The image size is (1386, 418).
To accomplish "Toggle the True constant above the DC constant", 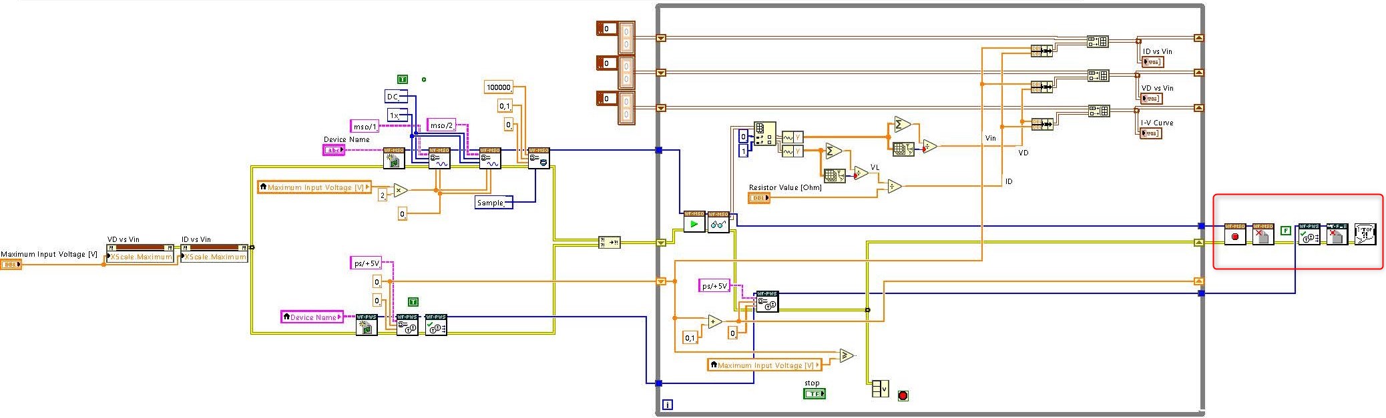I will [x=402, y=79].
